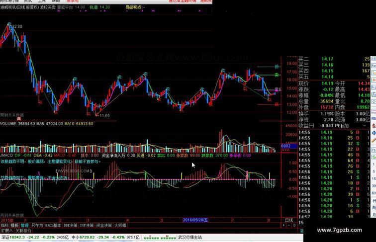Click the 月 month period sidebar button
This screenshot has width=376, height=242.
[374, 214]
